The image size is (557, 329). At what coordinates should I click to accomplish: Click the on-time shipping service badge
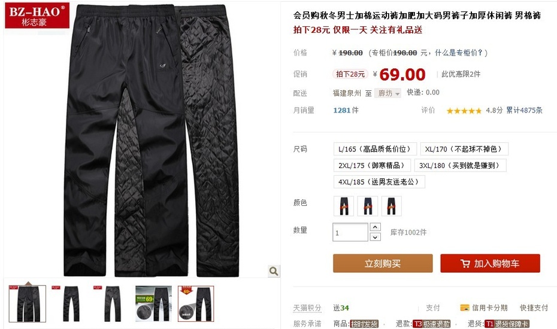click(364, 324)
